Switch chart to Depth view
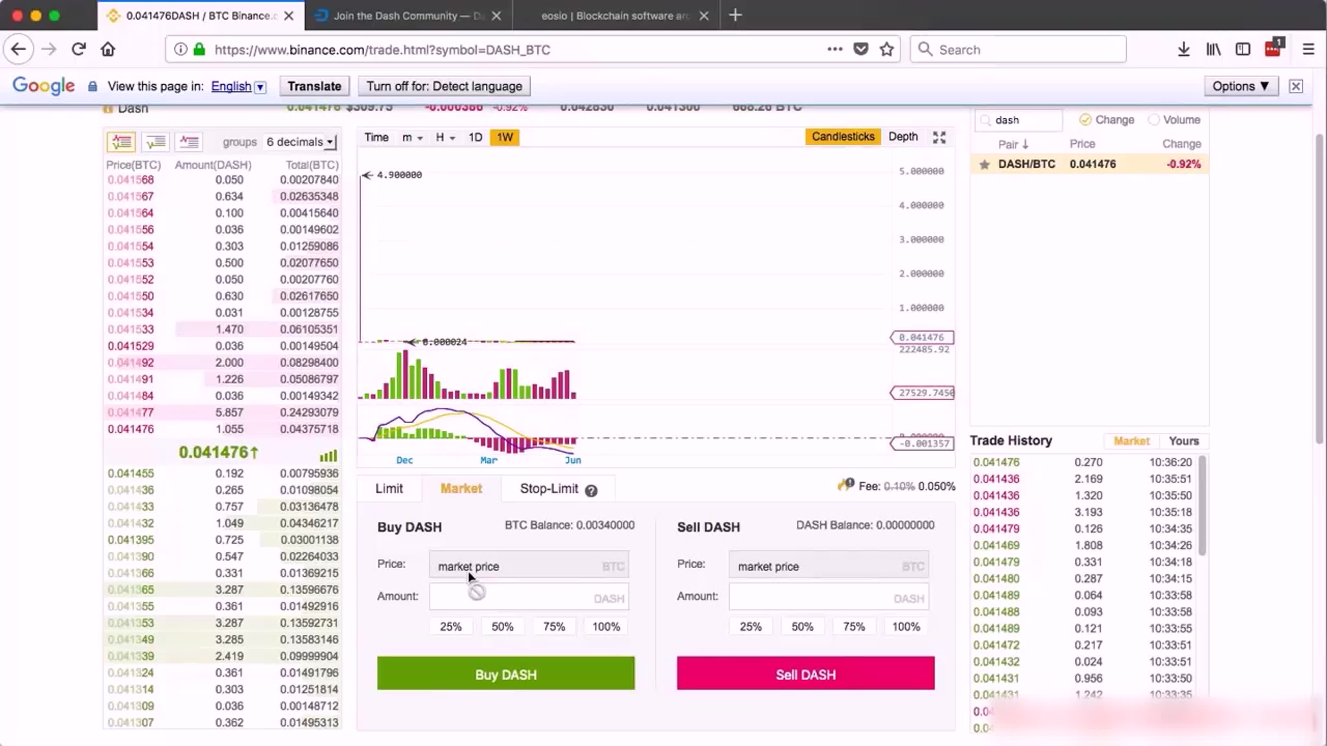This screenshot has height=746, width=1327. pyautogui.click(x=903, y=136)
